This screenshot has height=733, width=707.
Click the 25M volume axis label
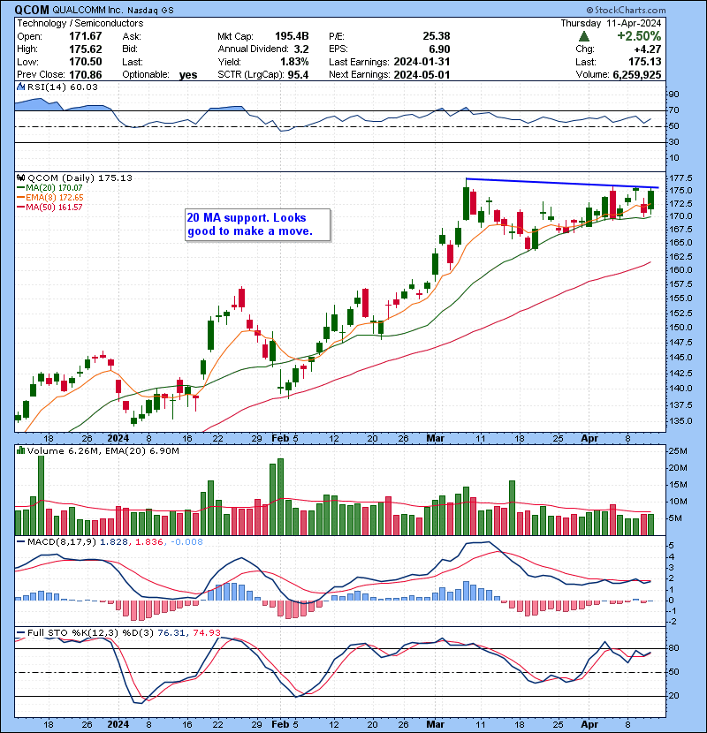tap(677, 451)
